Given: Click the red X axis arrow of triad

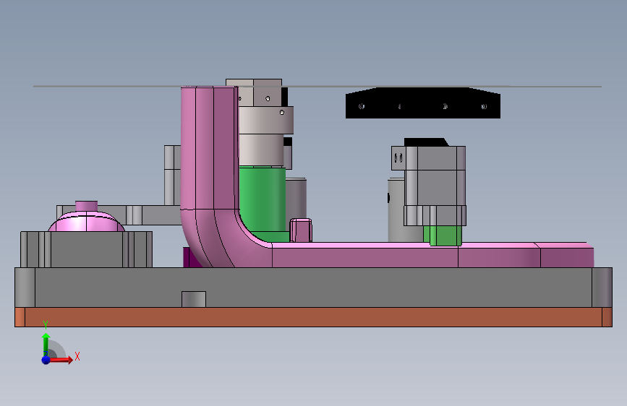Looking at the screenshot, I should [61, 360].
